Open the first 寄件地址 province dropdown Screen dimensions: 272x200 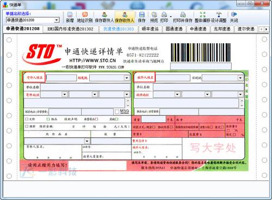pyautogui.click(x=65, y=94)
